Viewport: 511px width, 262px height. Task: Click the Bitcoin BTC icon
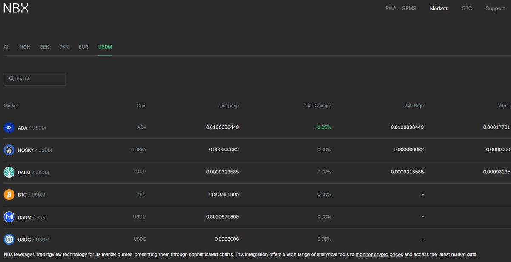pyautogui.click(x=9, y=195)
